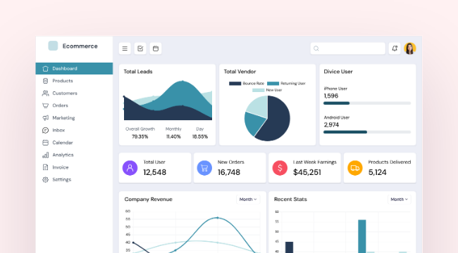Click Total Leads card title
The height and width of the screenshot is (253, 458).
pos(138,72)
